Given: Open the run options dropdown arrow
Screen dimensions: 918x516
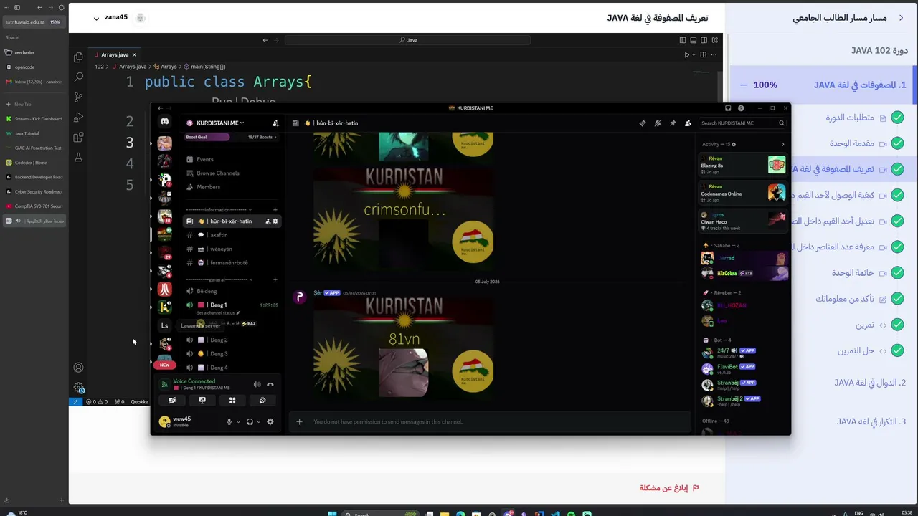Looking at the screenshot, I should [694, 54].
